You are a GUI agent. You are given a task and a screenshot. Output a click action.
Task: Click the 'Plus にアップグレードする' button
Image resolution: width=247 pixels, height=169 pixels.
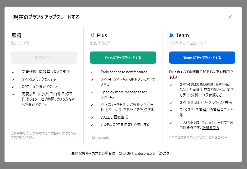[x=123, y=58]
